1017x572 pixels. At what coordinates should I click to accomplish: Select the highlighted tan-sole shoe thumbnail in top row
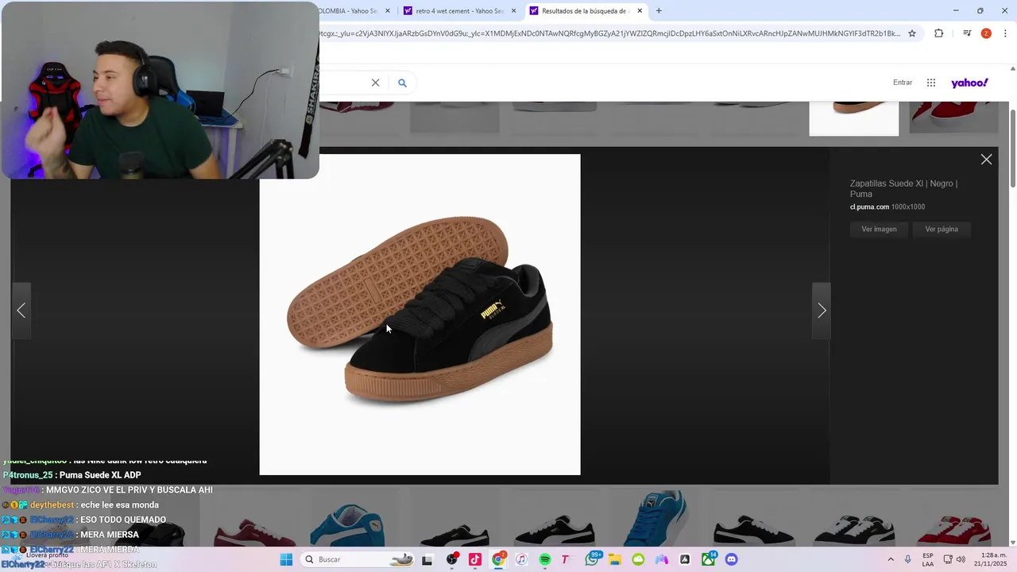coord(854,118)
